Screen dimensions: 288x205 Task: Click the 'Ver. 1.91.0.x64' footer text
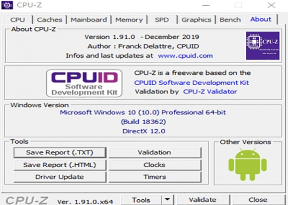(85, 202)
